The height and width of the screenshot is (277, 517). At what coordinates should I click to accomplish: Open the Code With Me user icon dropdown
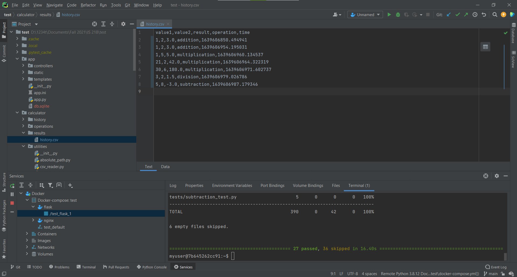click(x=337, y=15)
